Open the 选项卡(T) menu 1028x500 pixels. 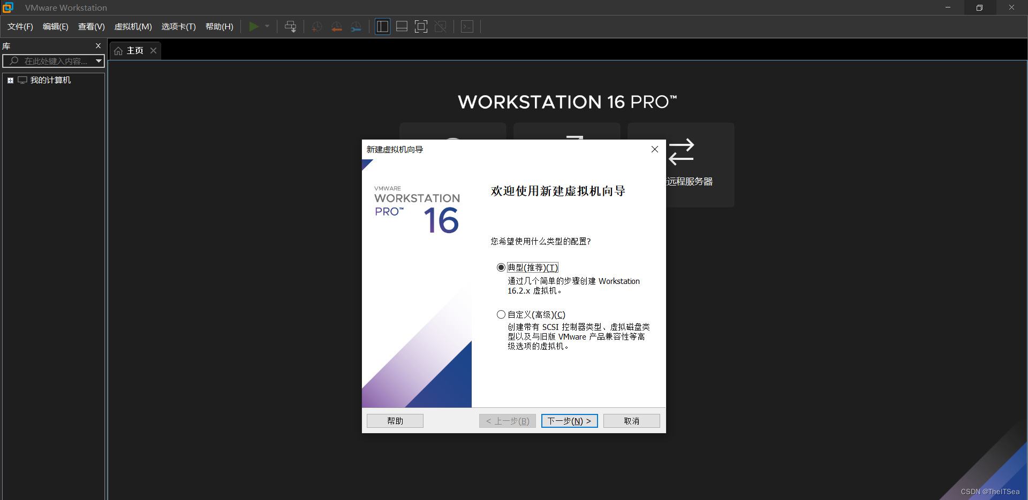coord(179,27)
